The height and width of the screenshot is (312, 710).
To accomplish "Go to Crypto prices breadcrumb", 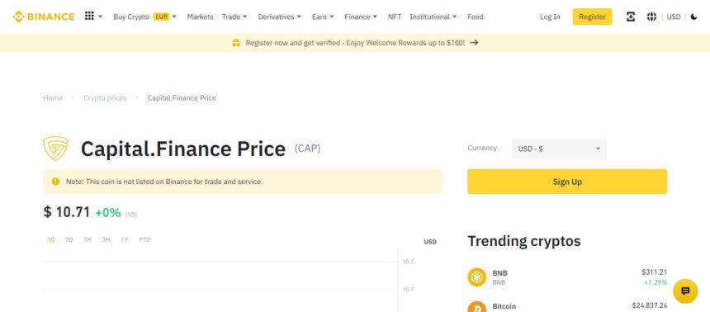I will point(105,98).
